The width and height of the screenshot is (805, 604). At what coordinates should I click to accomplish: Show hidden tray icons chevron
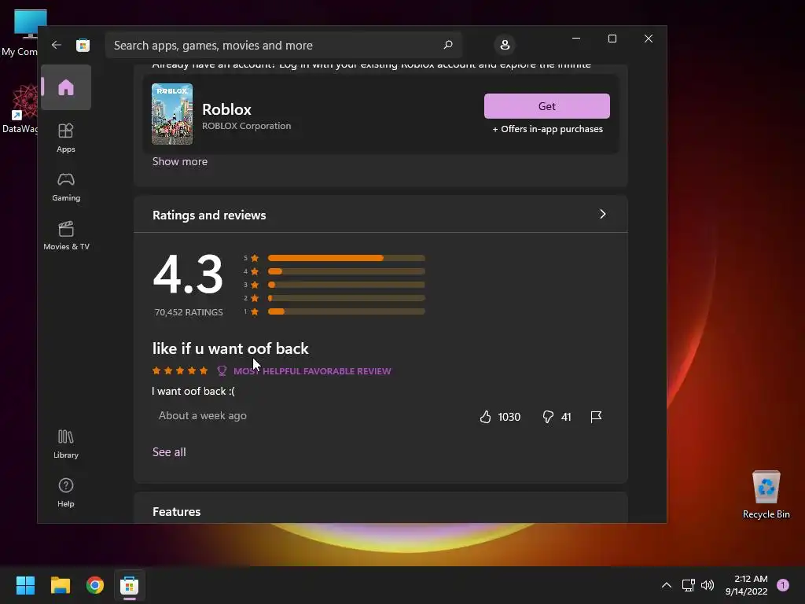667,585
